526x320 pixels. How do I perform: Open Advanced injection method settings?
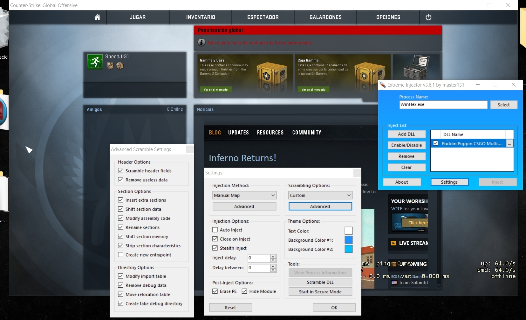[x=244, y=206]
